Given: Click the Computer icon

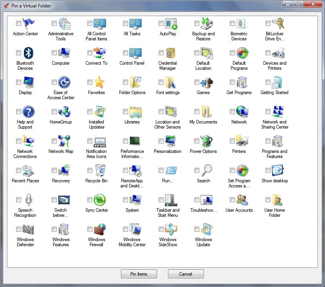Looking at the screenshot, I should pyautogui.click(x=64, y=53).
